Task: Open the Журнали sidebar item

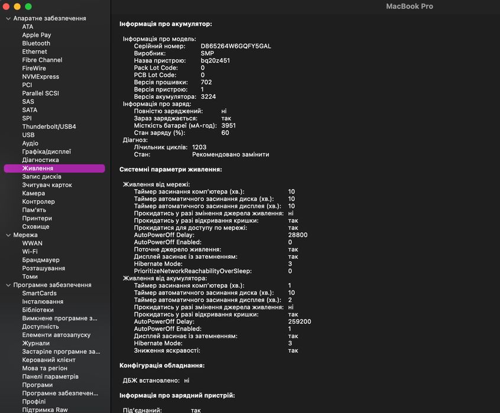Action: (x=35, y=343)
